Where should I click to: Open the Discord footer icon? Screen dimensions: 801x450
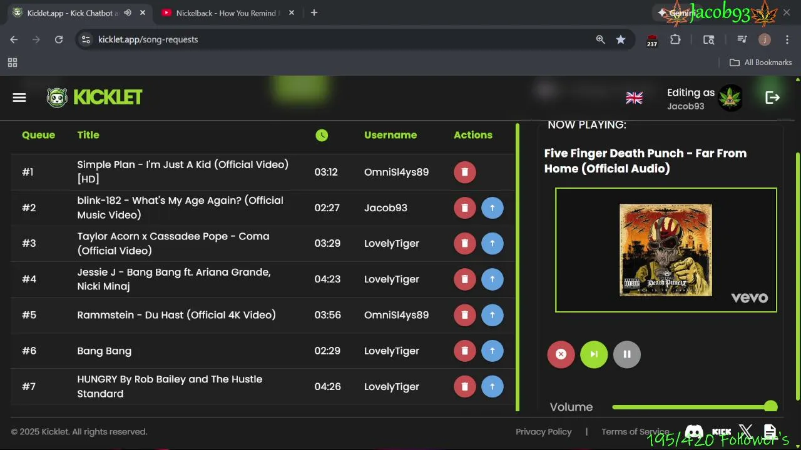click(694, 432)
